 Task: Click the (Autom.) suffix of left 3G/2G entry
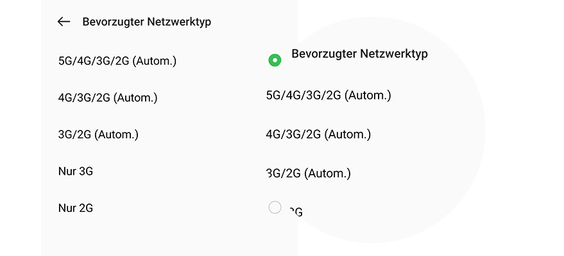pos(117,134)
